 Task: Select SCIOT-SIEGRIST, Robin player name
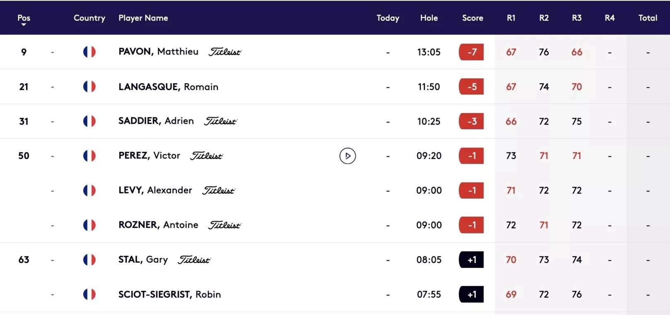click(x=169, y=294)
